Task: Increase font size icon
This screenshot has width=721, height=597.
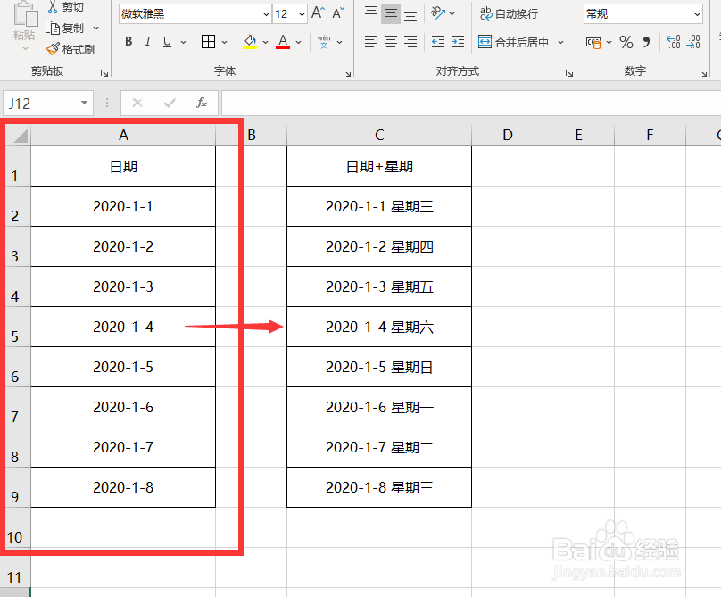Action: coord(319,13)
